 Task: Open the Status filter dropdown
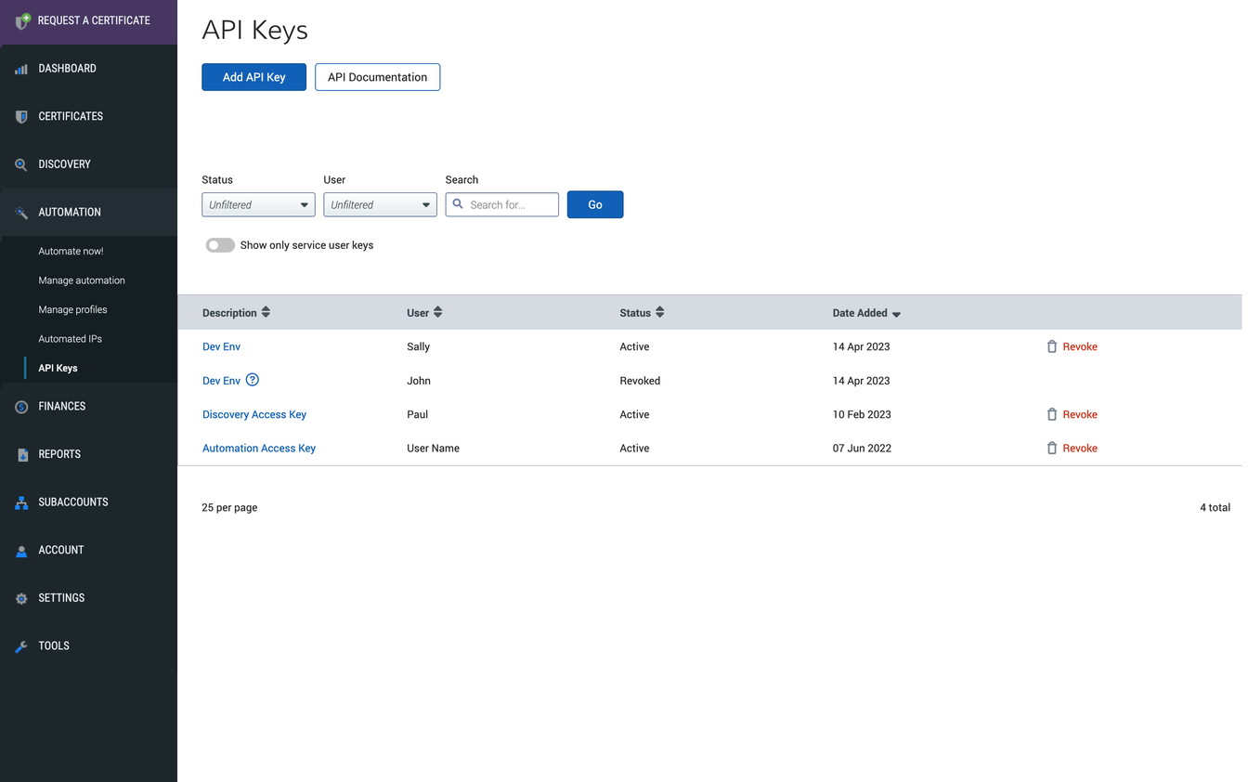point(257,204)
